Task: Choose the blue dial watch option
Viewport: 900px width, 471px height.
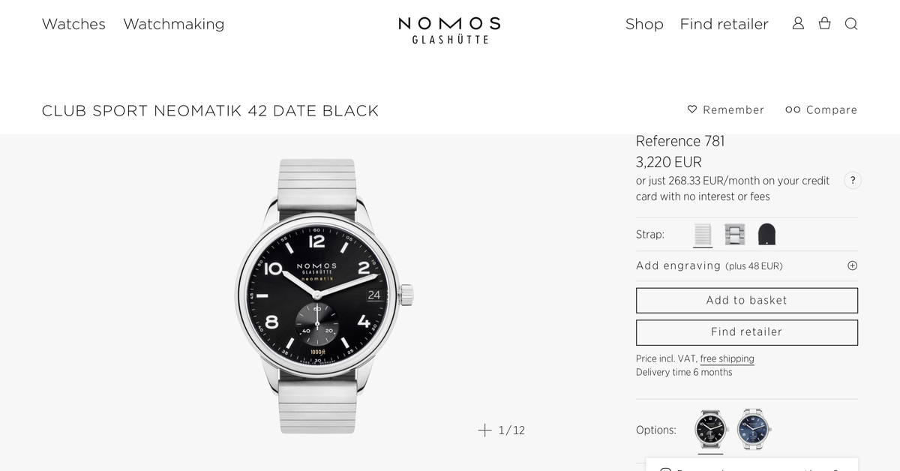Action: (752, 429)
